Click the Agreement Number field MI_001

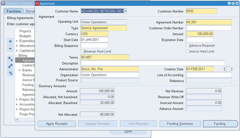click(209, 22)
